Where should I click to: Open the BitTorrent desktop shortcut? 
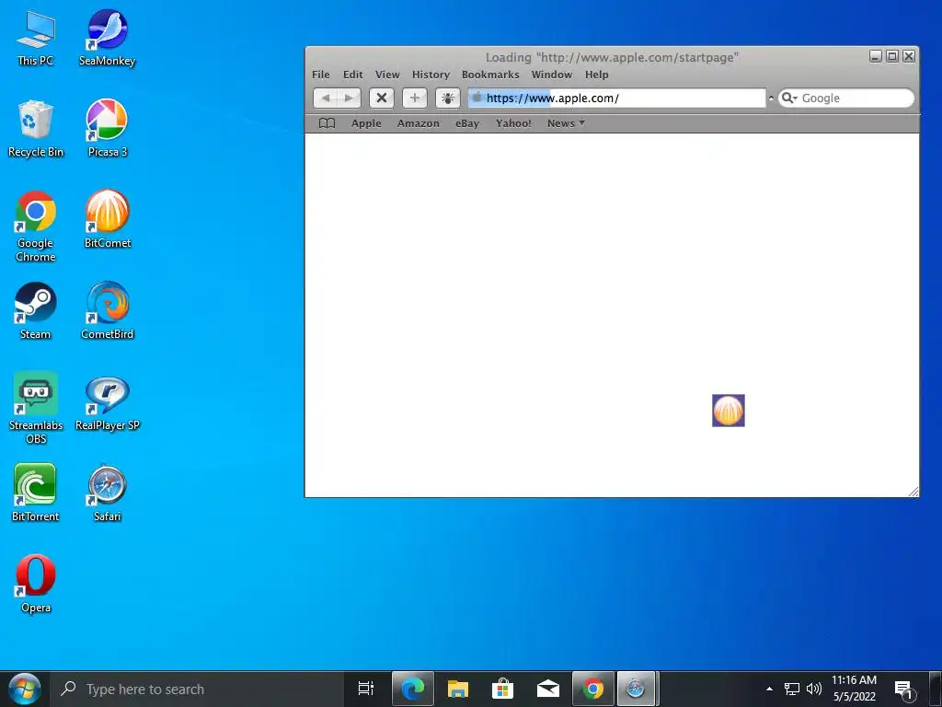point(36,493)
